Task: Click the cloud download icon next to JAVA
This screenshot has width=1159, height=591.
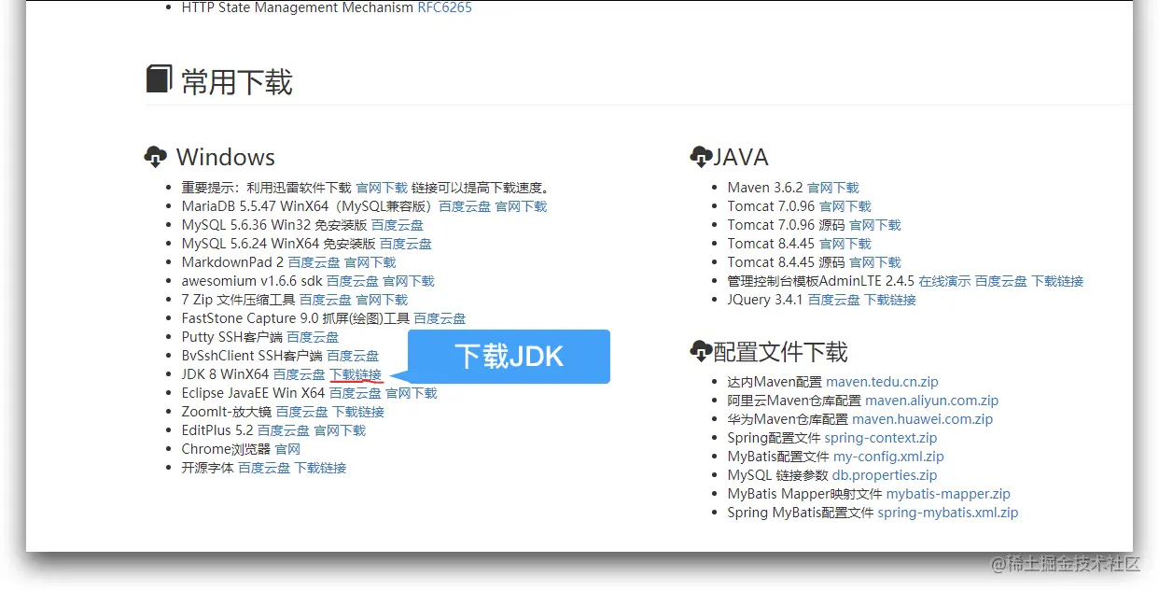Action: click(701, 157)
